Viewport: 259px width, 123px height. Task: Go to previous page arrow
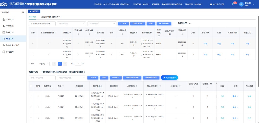pos(54,64)
